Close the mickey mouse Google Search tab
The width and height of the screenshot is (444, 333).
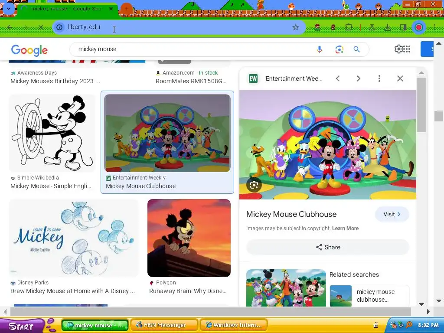111,9
